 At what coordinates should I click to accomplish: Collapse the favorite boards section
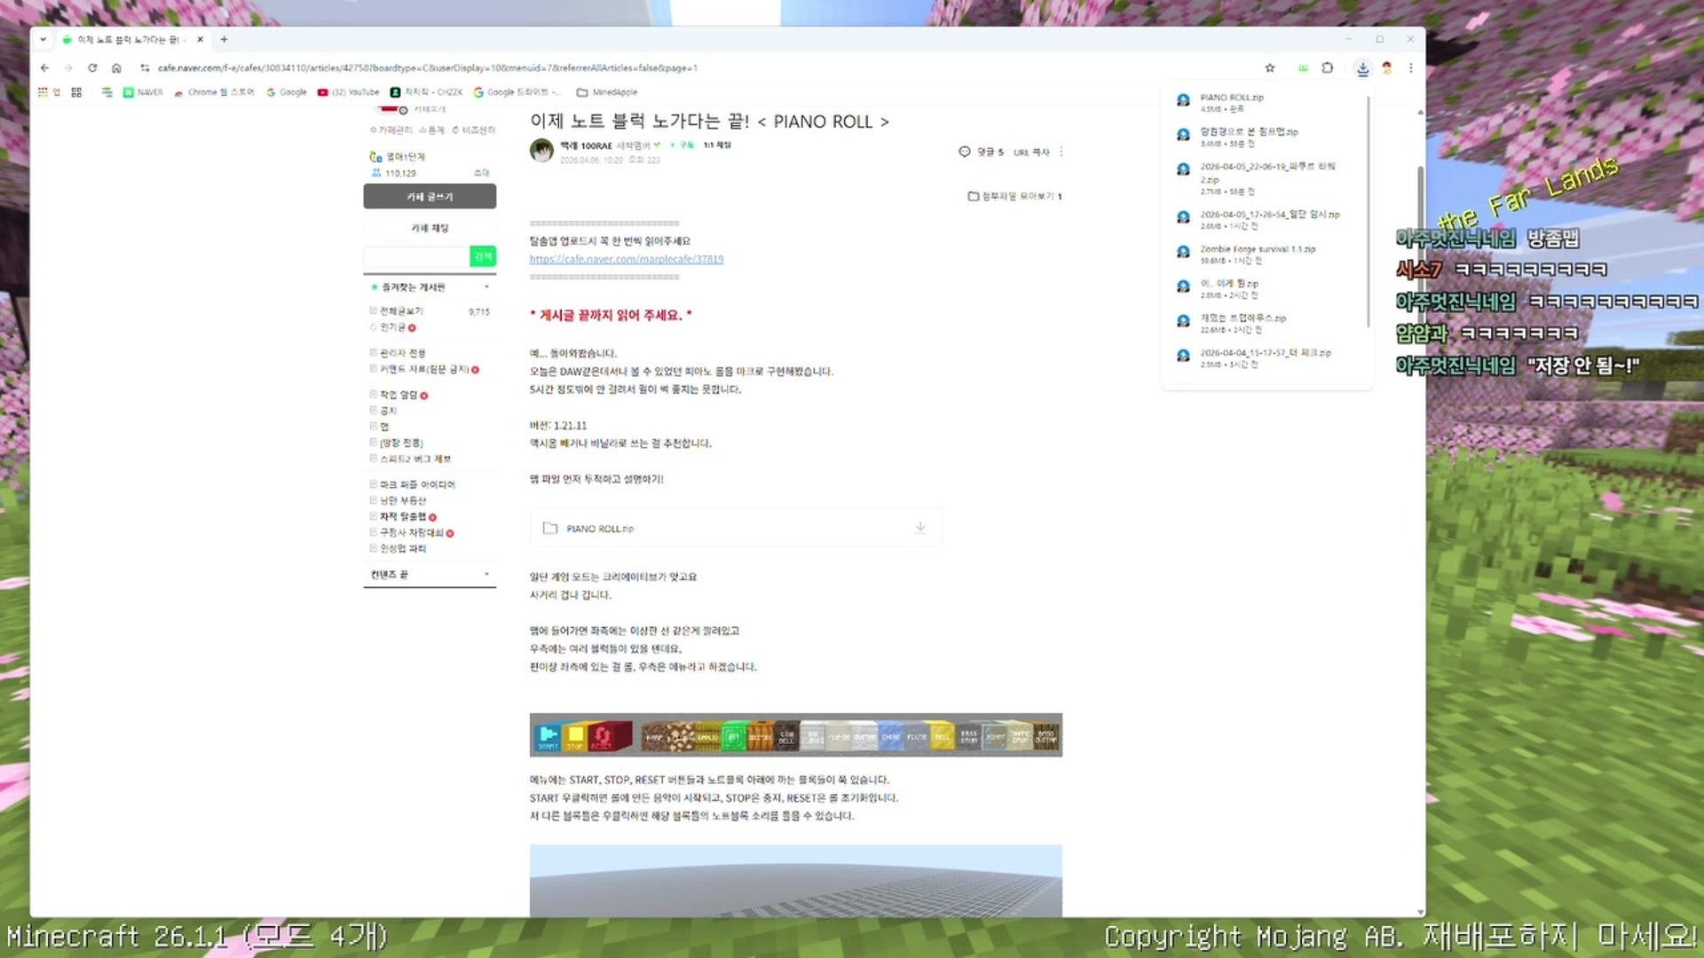486,287
